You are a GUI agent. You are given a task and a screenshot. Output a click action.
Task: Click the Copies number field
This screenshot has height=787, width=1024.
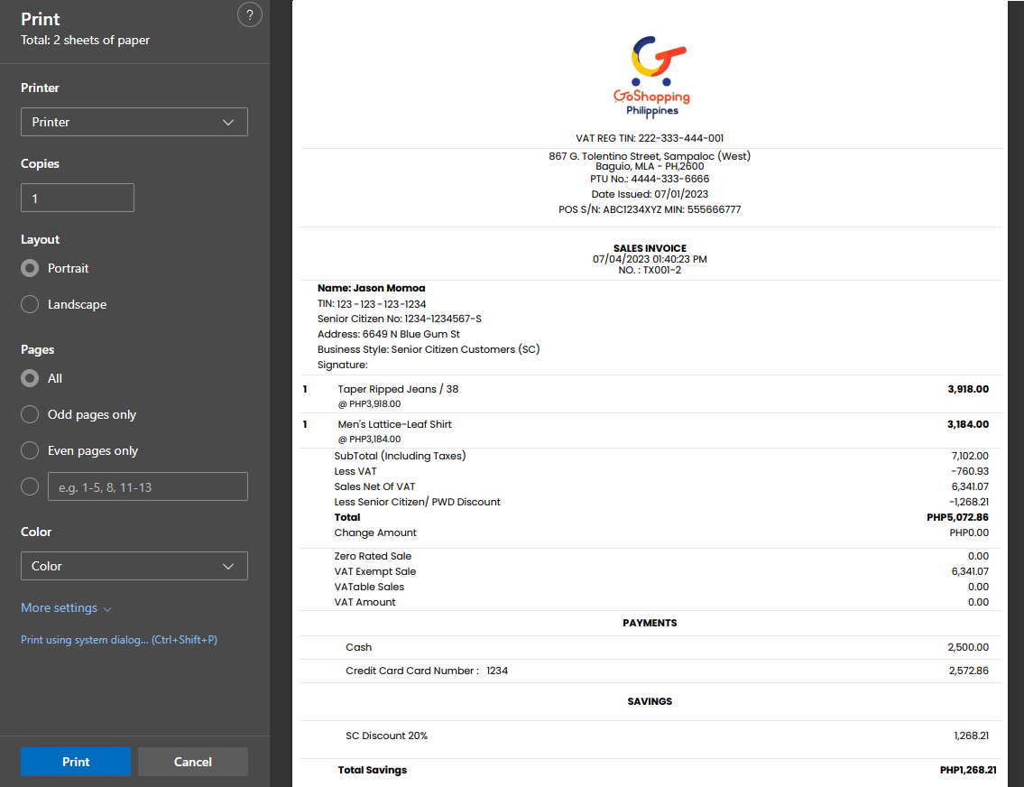pos(78,198)
